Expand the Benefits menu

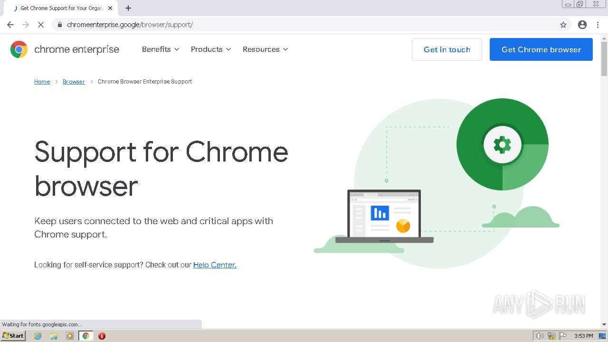(161, 49)
